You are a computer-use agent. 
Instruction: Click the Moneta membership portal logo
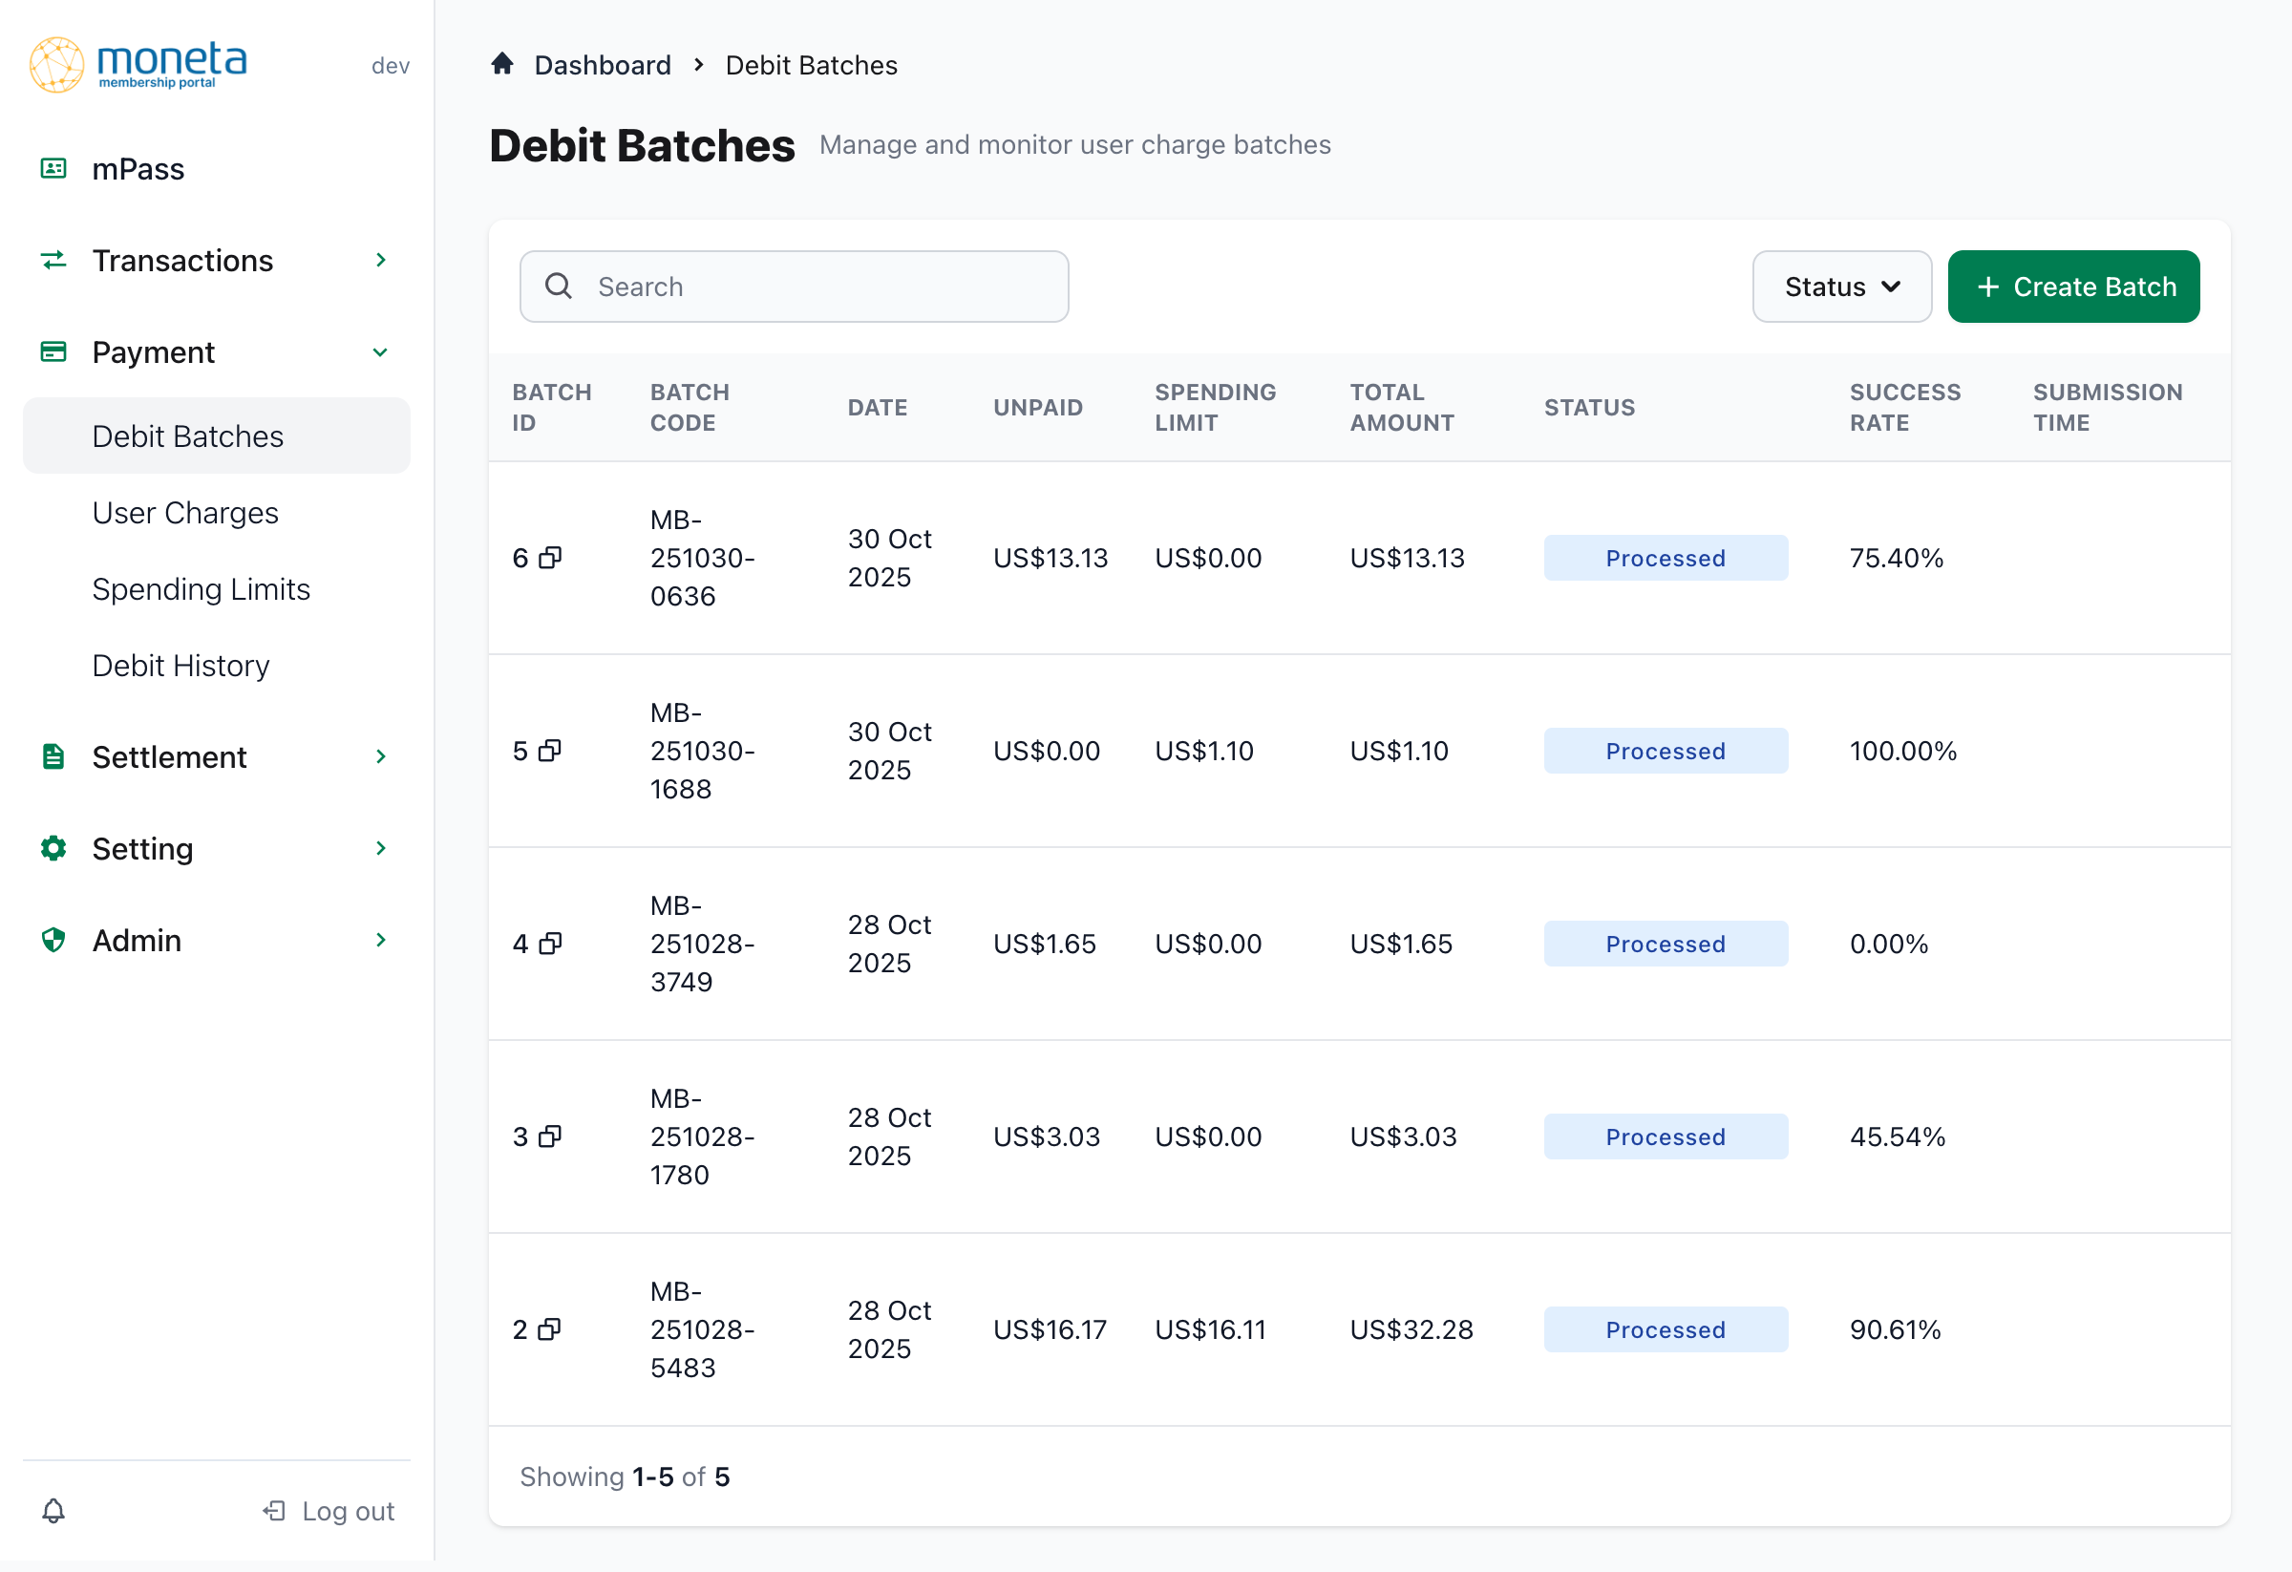click(138, 63)
